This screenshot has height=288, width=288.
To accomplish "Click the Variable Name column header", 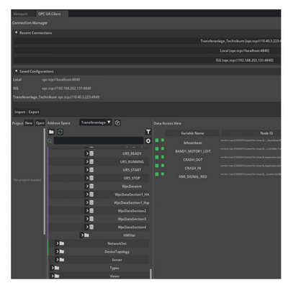I will [x=192, y=133].
